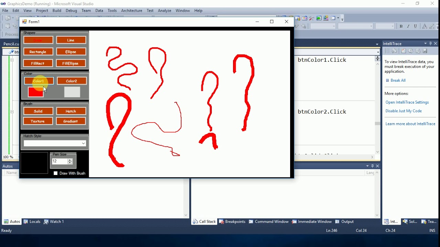Viewport: 440px width, 247px height.
Task: Open the Immediate Window tab
Action: [312, 222]
